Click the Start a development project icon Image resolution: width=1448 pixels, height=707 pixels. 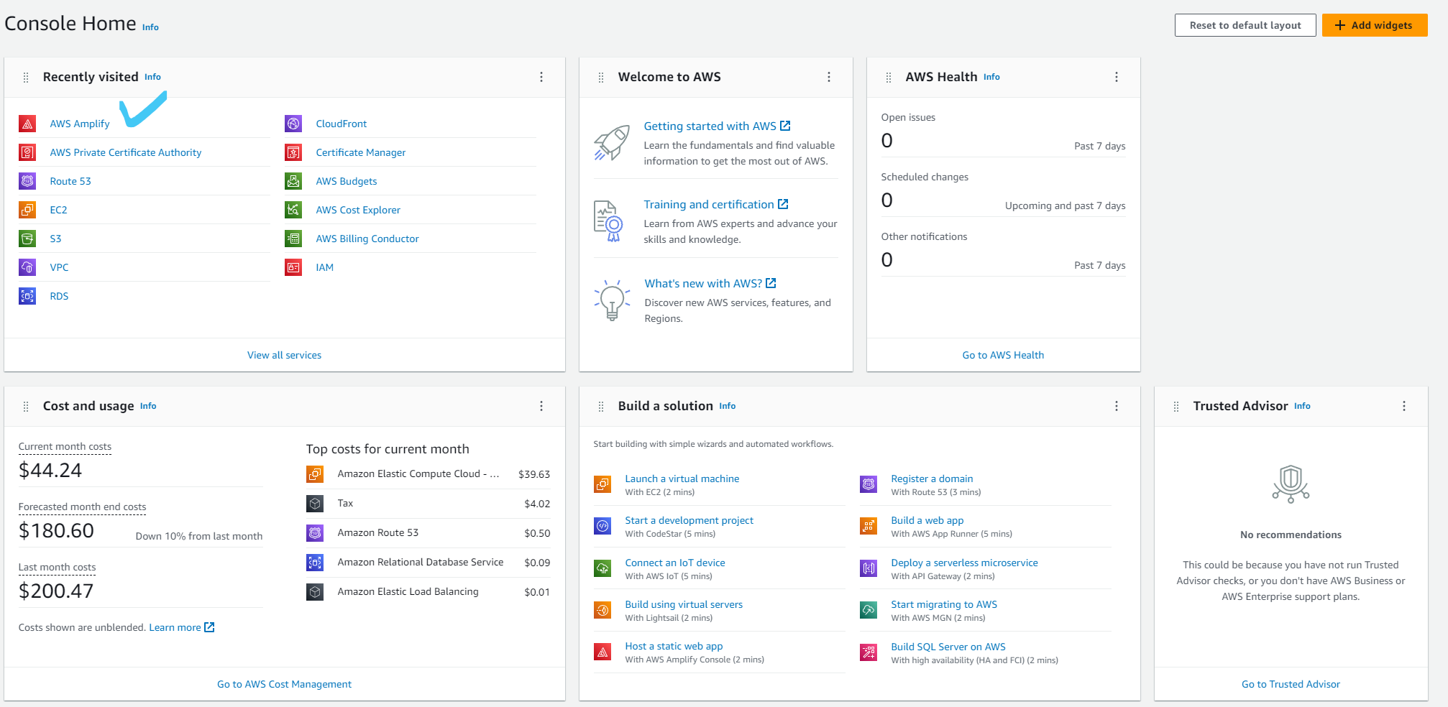click(602, 526)
